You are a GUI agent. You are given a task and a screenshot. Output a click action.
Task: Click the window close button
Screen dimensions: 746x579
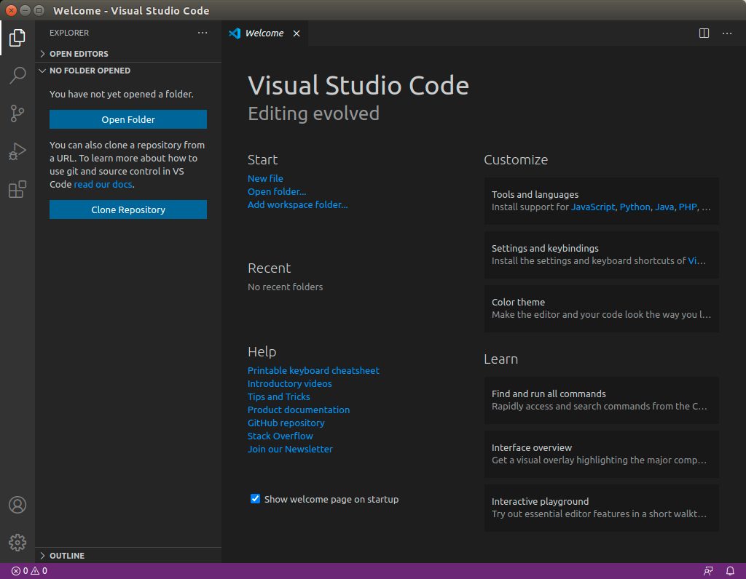click(x=12, y=10)
